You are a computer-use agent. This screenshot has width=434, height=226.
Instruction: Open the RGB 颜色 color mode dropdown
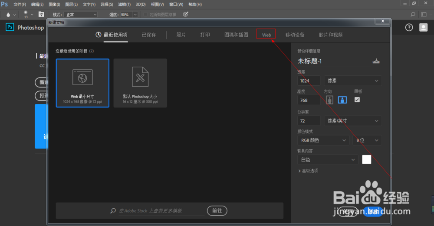coord(323,140)
